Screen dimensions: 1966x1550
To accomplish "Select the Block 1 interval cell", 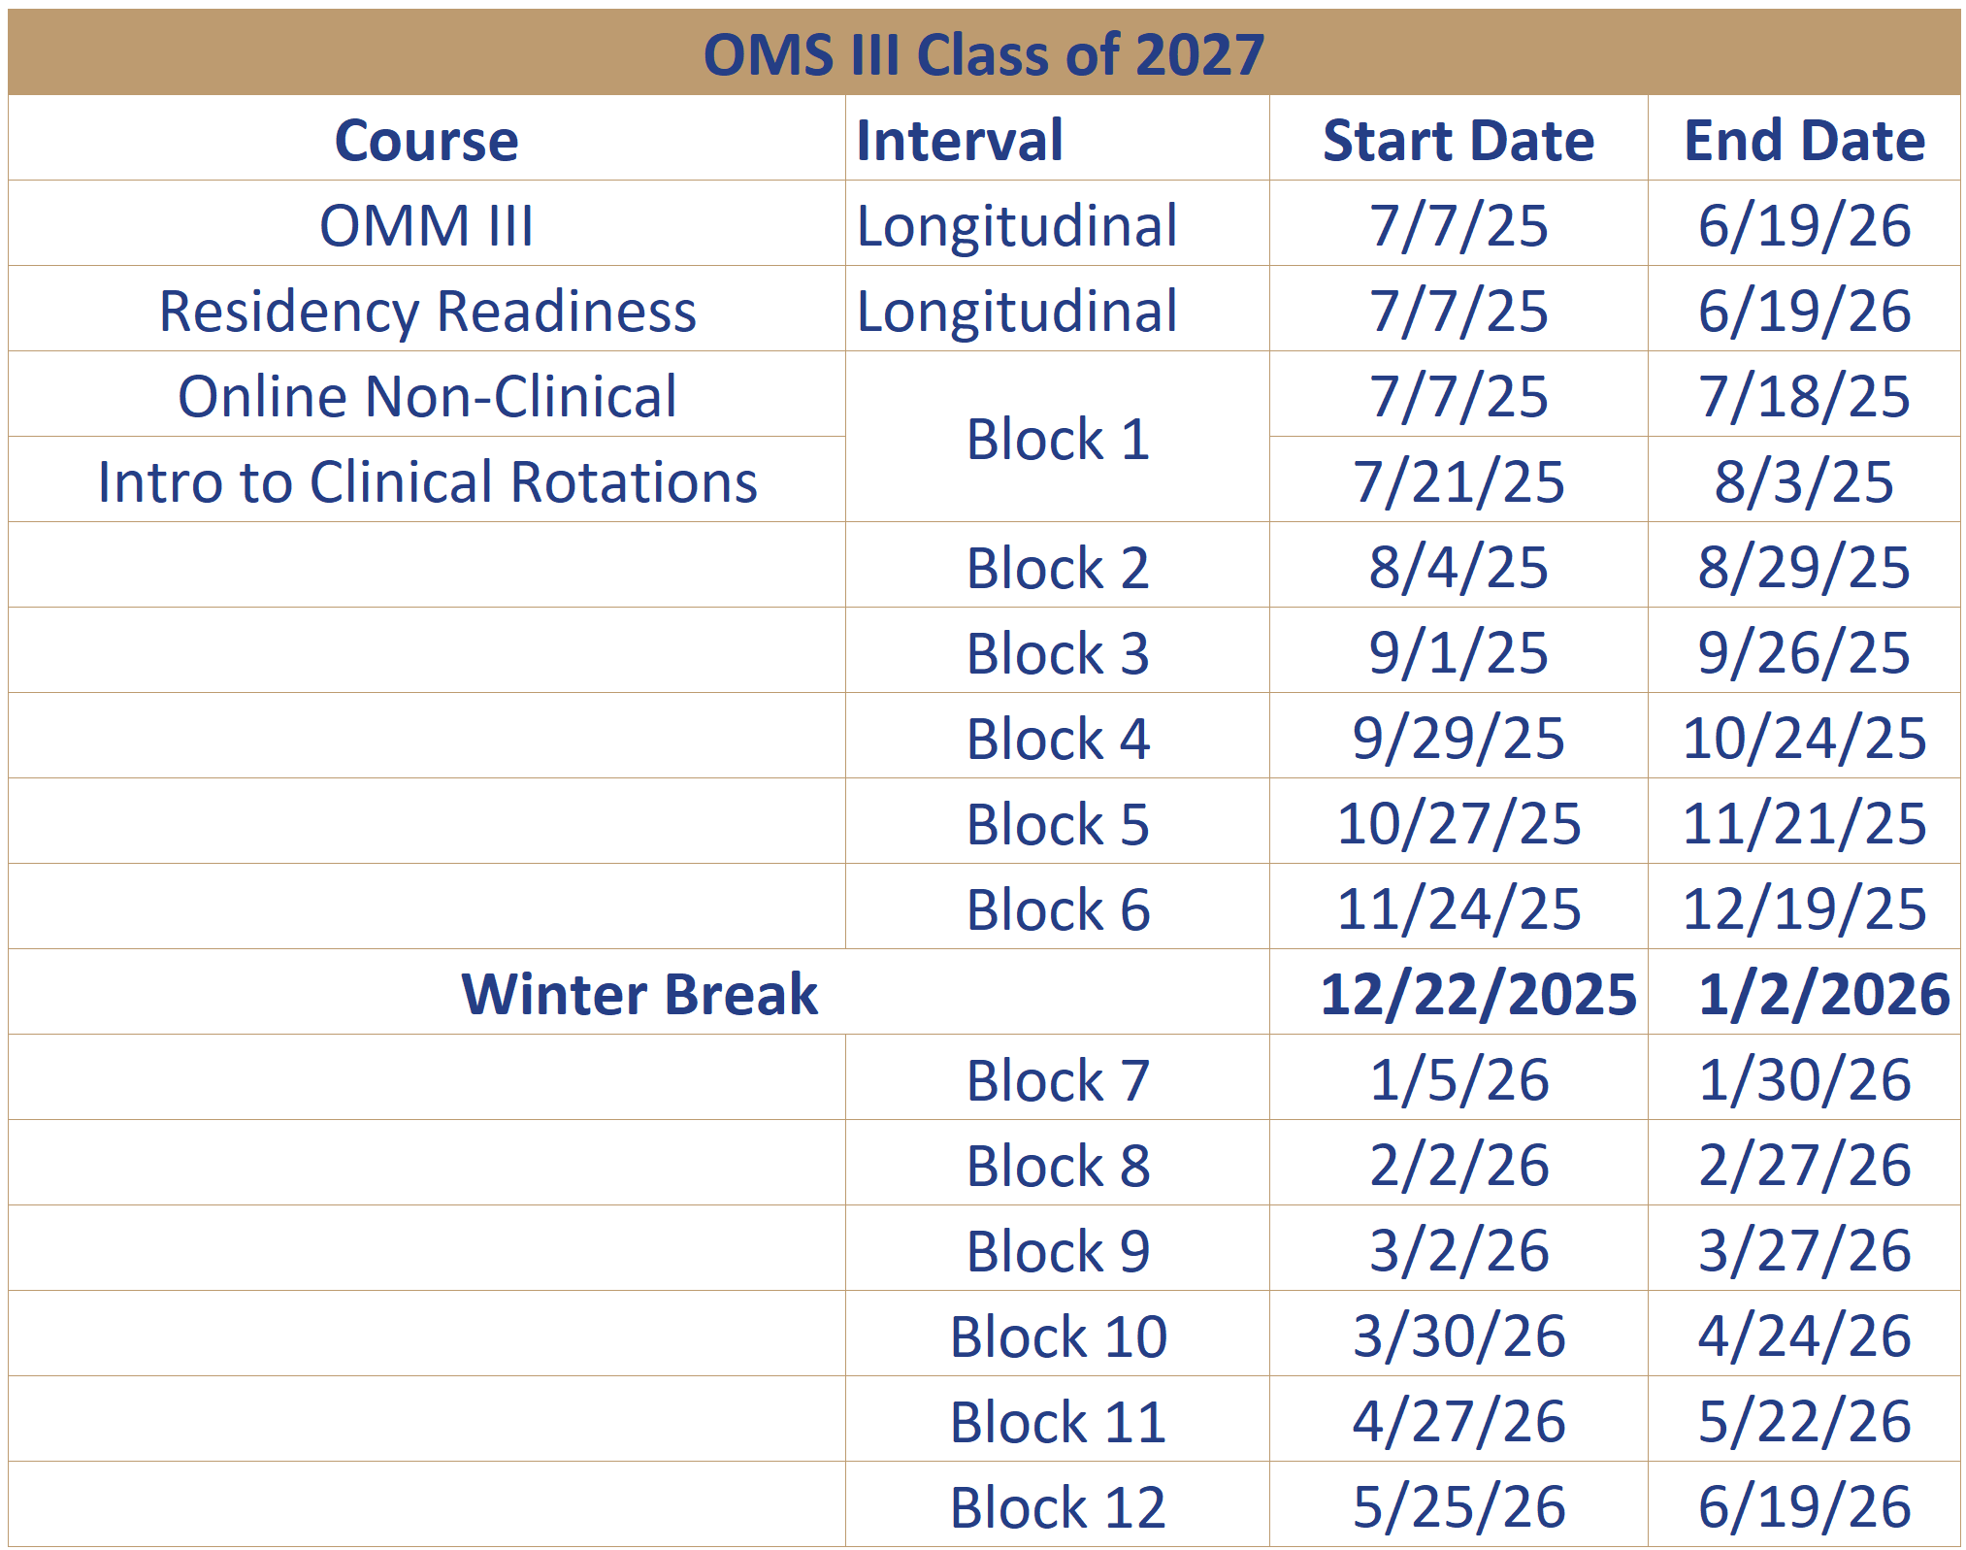I will pyautogui.click(x=1058, y=439).
